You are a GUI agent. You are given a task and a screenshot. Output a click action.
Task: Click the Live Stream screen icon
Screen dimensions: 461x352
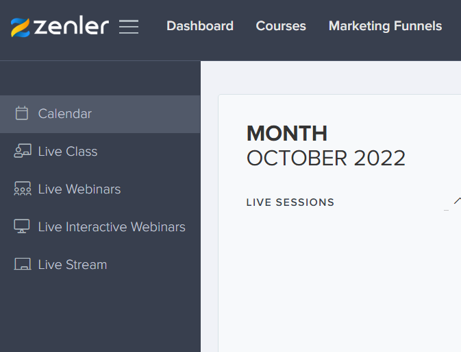click(23, 264)
